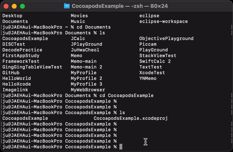This screenshot has height=152, width=233.
Task: Click 'FrameworkTest' folder name
Action: [21, 61]
